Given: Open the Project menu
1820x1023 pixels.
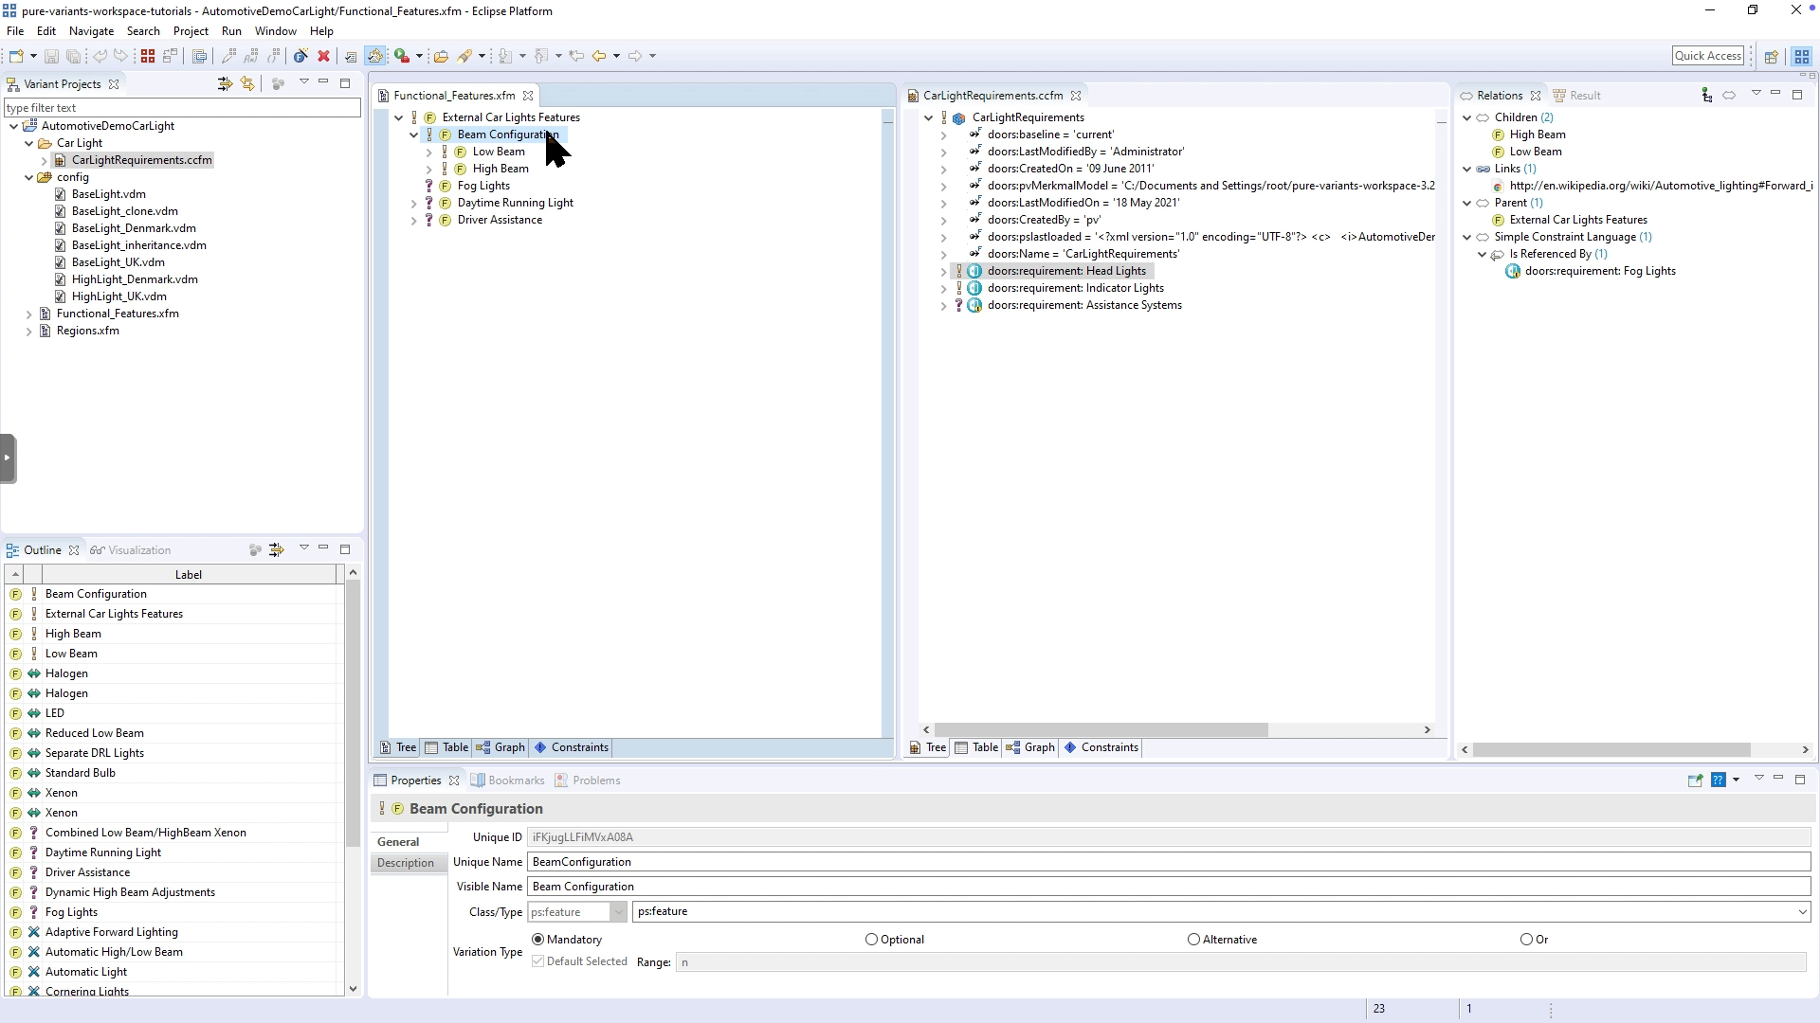Looking at the screenshot, I should pos(191,31).
